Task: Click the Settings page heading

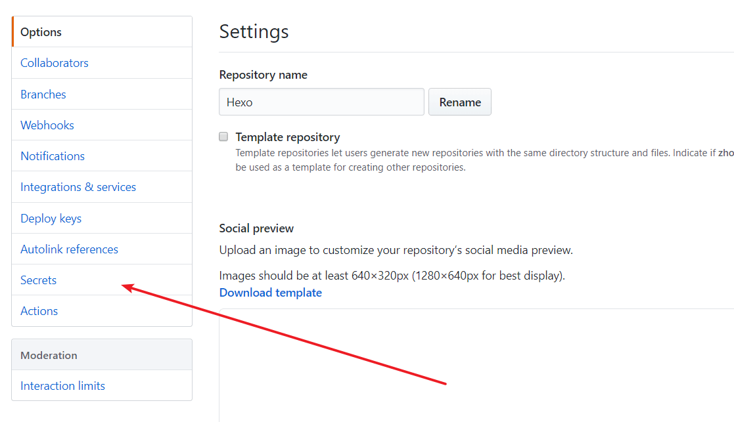Action: pyautogui.click(x=254, y=32)
